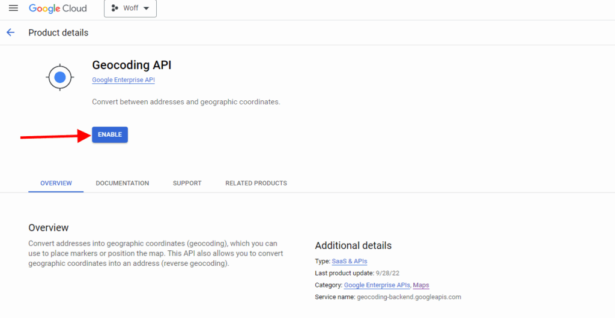
Task: Click the Google Cloud logo
Action: click(x=58, y=8)
